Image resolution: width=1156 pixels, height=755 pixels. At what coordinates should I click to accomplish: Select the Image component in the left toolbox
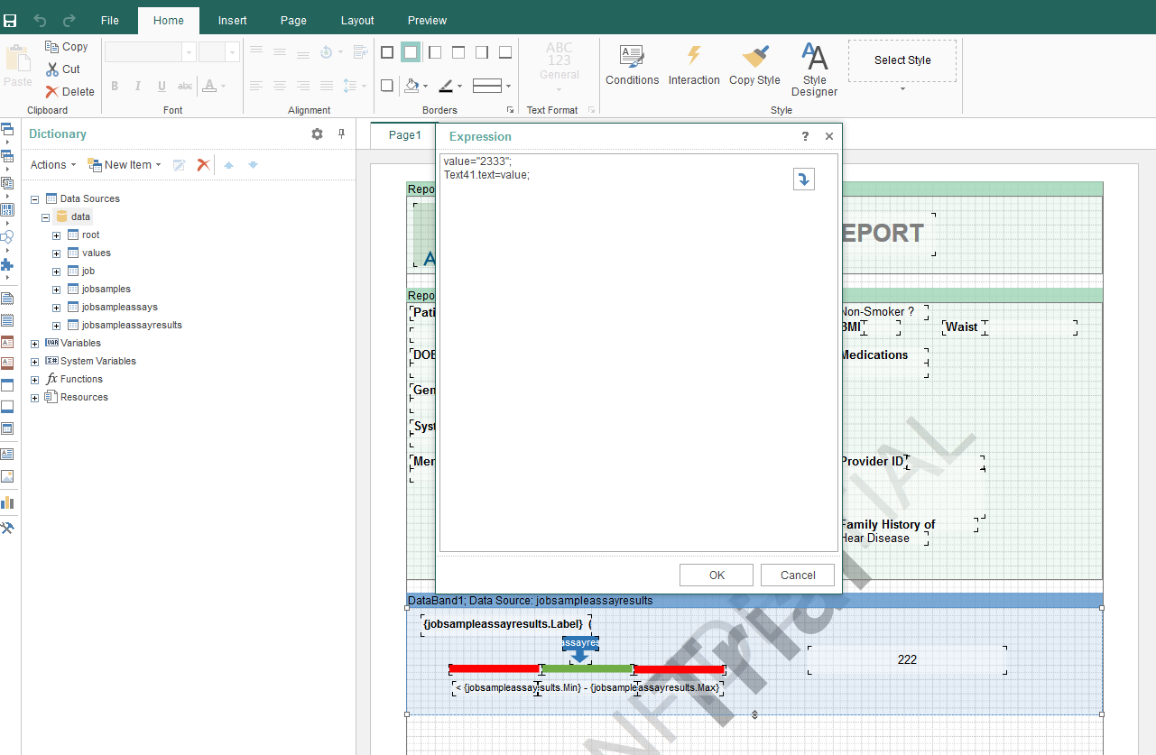[x=7, y=476]
